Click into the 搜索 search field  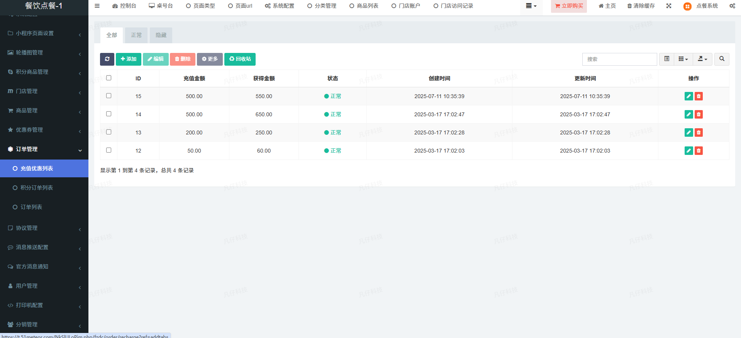[x=619, y=59]
